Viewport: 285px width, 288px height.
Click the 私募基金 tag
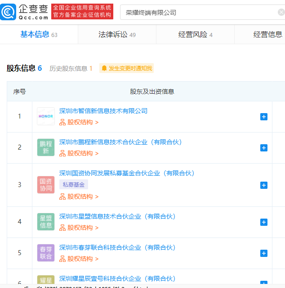click(x=74, y=184)
